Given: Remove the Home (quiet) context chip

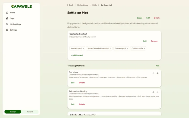Looking at the screenshot, I should [x=83, y=48].
